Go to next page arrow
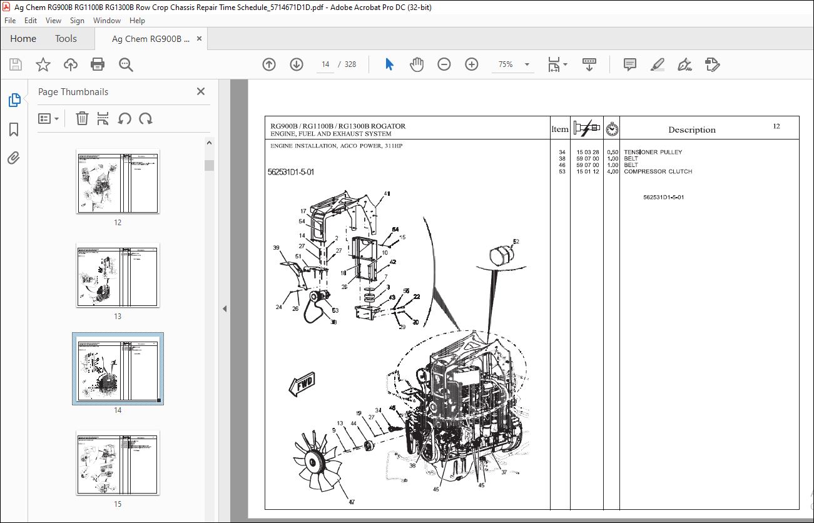The height and width of the screenshot is (523, 814). tap(297, 64)
